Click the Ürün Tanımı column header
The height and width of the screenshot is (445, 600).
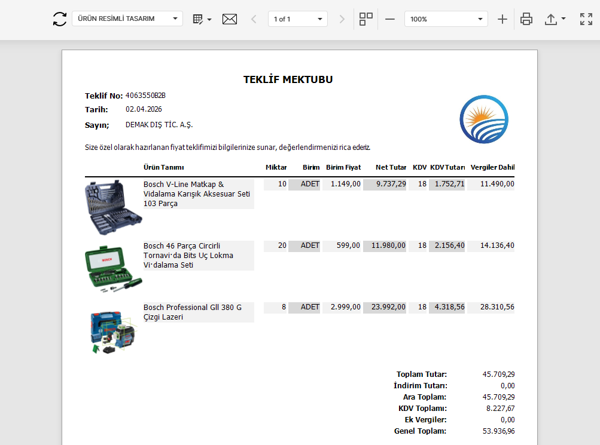pyautogui.click(x=164, y=167)
